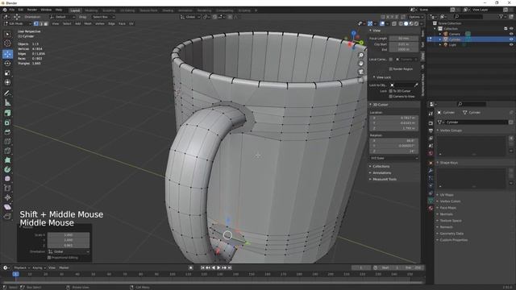Select the Loop Cut tool
The image size is (516, 290).
point(7,142)
